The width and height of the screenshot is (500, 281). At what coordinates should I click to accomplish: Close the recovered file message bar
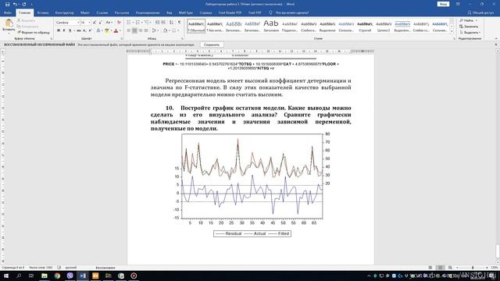(496, 44)
